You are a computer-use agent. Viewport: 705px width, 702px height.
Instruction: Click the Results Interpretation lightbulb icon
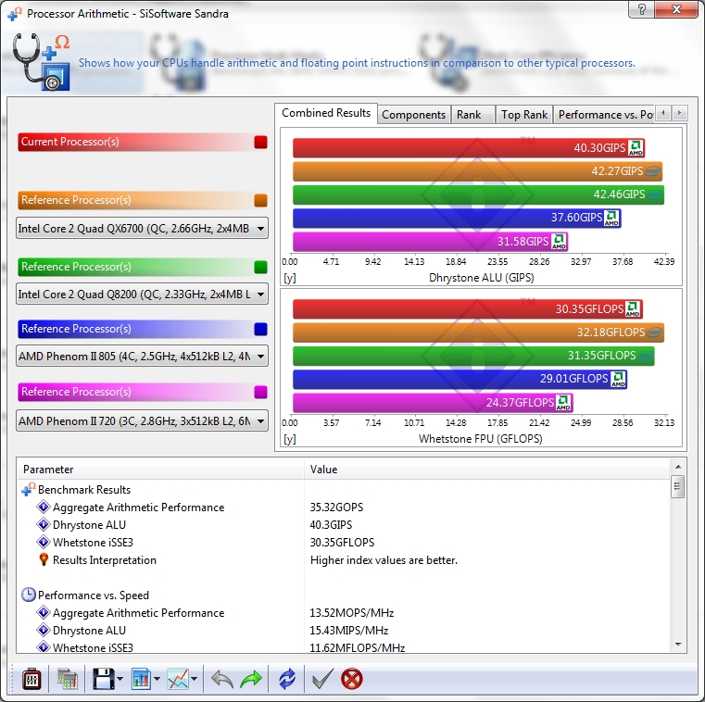[x=44, y=560]
